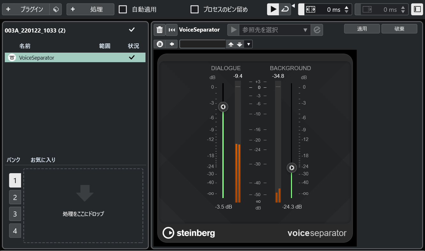Click the range extension arrows icon
The height and width of the screenshot is (251, 425).
310,10
